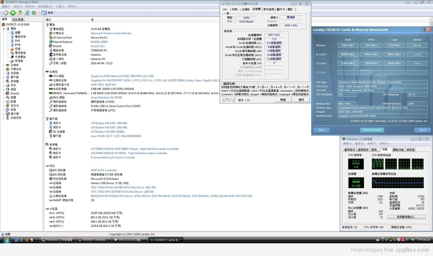The width and height of the screenshot is (433, 256).
Task: Select the 摘要 item in the tree
Action: point(17,33)
